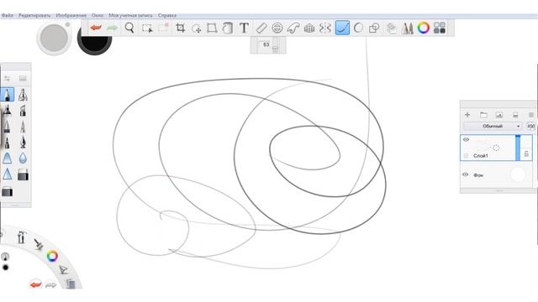
Task: Open the color wheel editor in toolbar
Action: coord(424,28)
